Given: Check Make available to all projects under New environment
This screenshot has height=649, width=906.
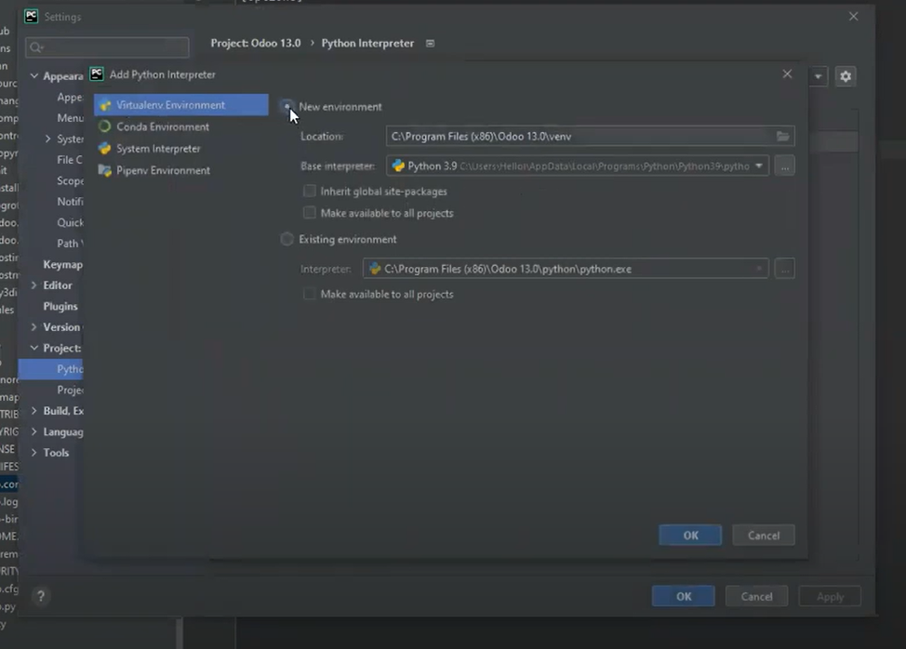Looking at the screenshot, I should click(x=309, y=213).
